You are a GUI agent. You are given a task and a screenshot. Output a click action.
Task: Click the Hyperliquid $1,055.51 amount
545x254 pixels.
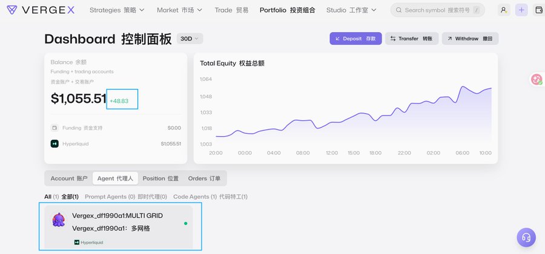[x=171, y=144]
